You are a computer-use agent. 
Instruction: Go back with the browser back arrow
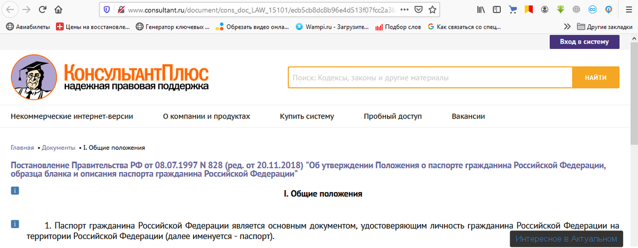coord(11,9)
